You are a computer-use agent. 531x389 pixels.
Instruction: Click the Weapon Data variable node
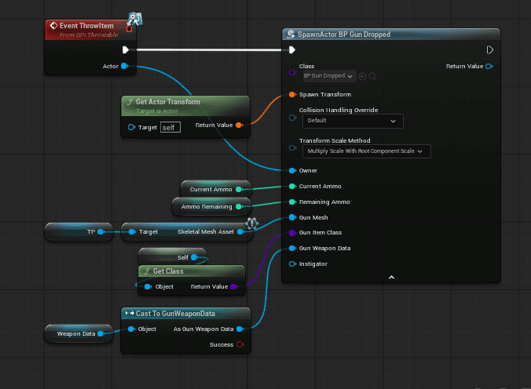click(x=79, y=333)
